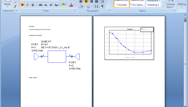The image size is (188, 107).
Task: Toggle italic text formatting
Action: click(28, 5)
